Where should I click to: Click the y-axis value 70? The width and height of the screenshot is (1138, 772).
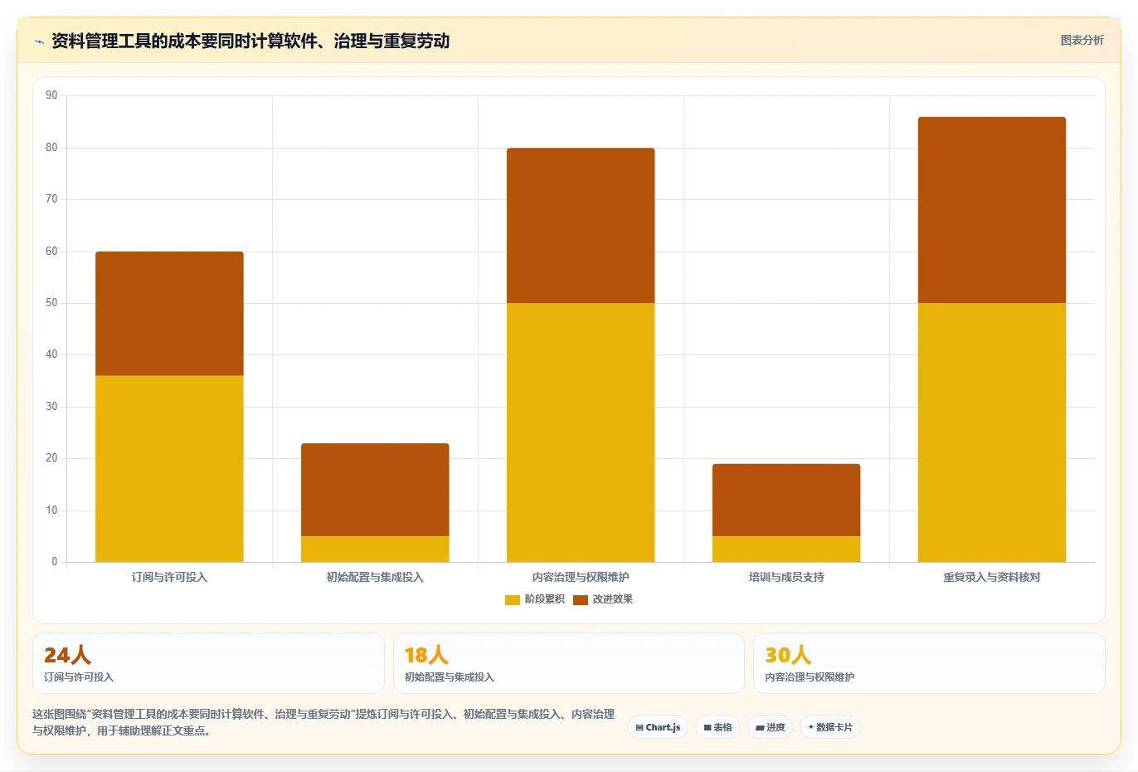[51, 199]
